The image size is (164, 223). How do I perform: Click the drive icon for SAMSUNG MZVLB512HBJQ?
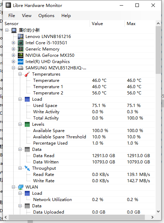[21, 68]
